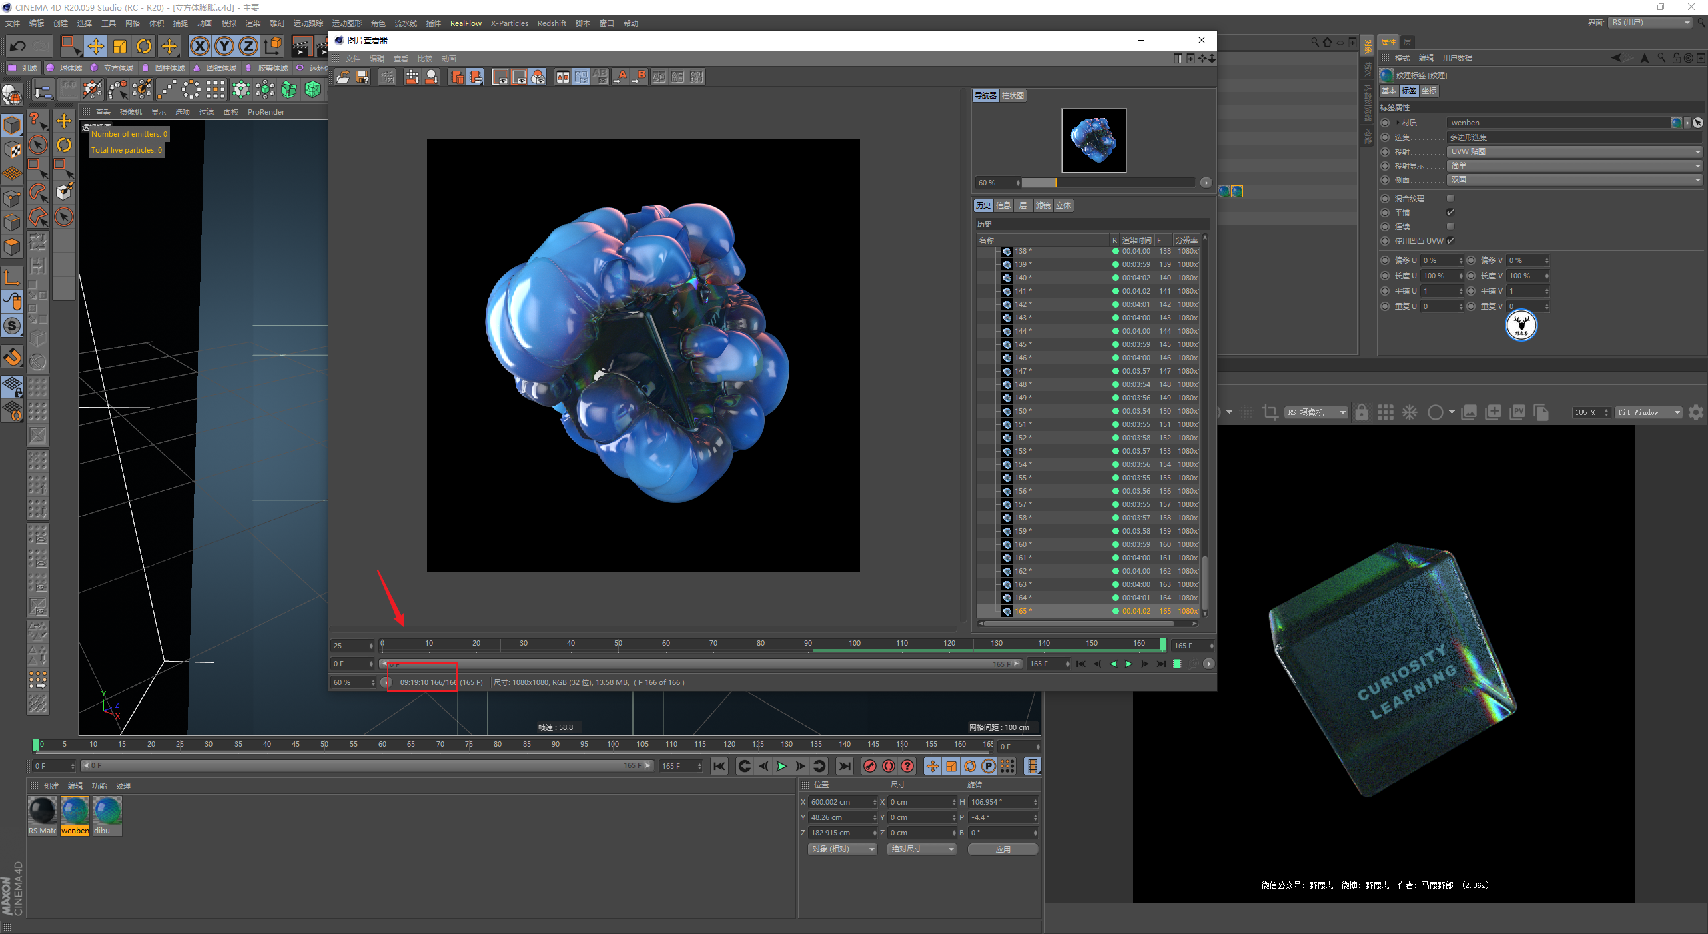Switch to the 信息 tab in Picture Viewer
The width and height of the screenshot is (1708, 934).
pyautogui.click(x=1003, y=205)
